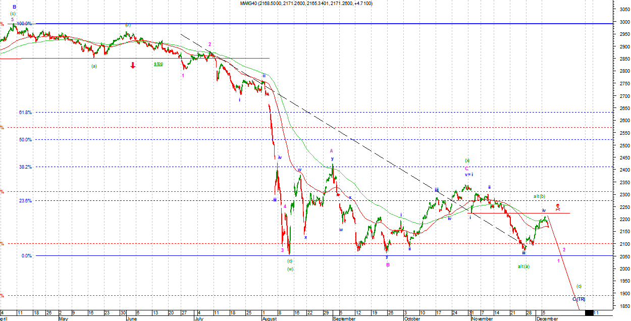Click the 'v= i' wave label
Viewport: 631px width, 321px height.
coord(468,175)
